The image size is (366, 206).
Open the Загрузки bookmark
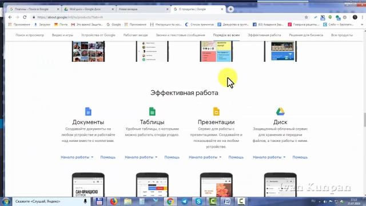point(42,24)
